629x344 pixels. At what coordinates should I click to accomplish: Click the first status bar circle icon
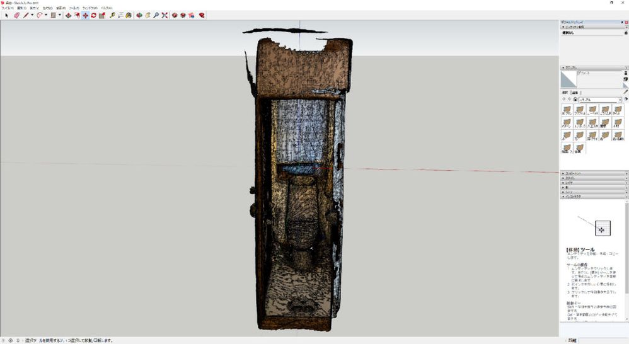click(x=4, y=340)
